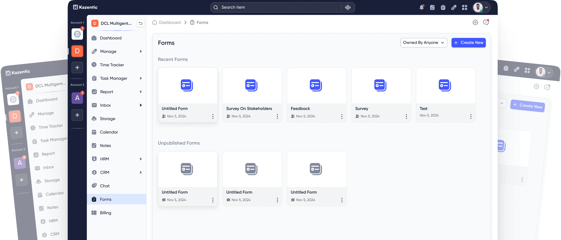Open Storage in the left background window
This screenshot has width=561, height=240.
pyautogui.click(x=52, y=181)
